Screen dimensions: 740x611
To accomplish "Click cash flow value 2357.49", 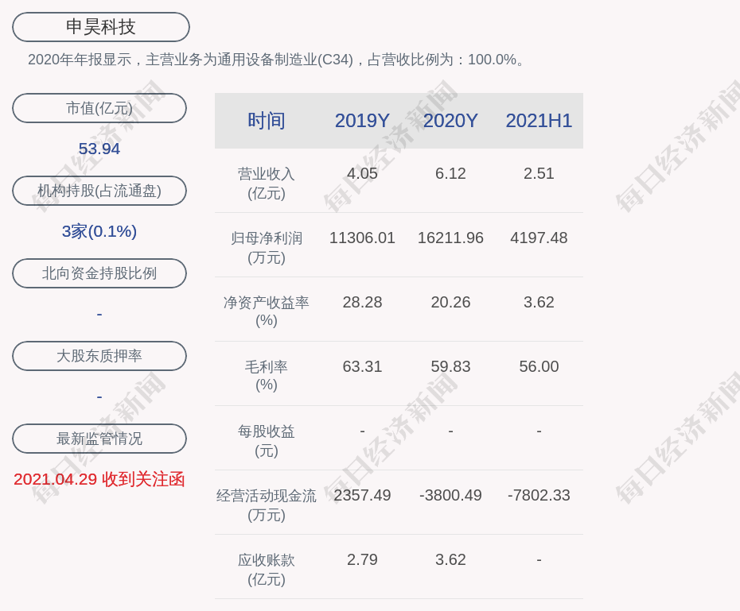I will click(x=362, y=495).
